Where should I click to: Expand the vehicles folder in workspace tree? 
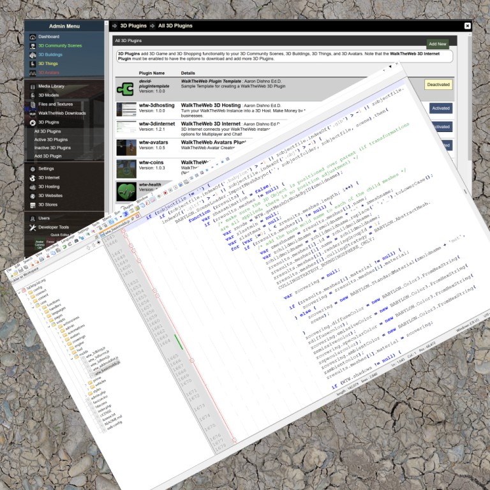click(x=88, y=389)
